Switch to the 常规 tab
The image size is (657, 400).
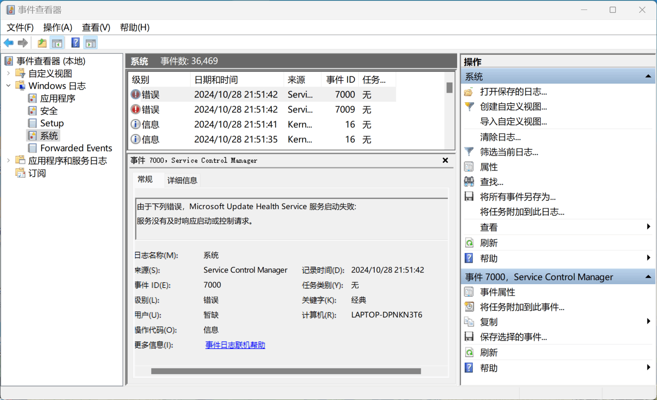145,179
